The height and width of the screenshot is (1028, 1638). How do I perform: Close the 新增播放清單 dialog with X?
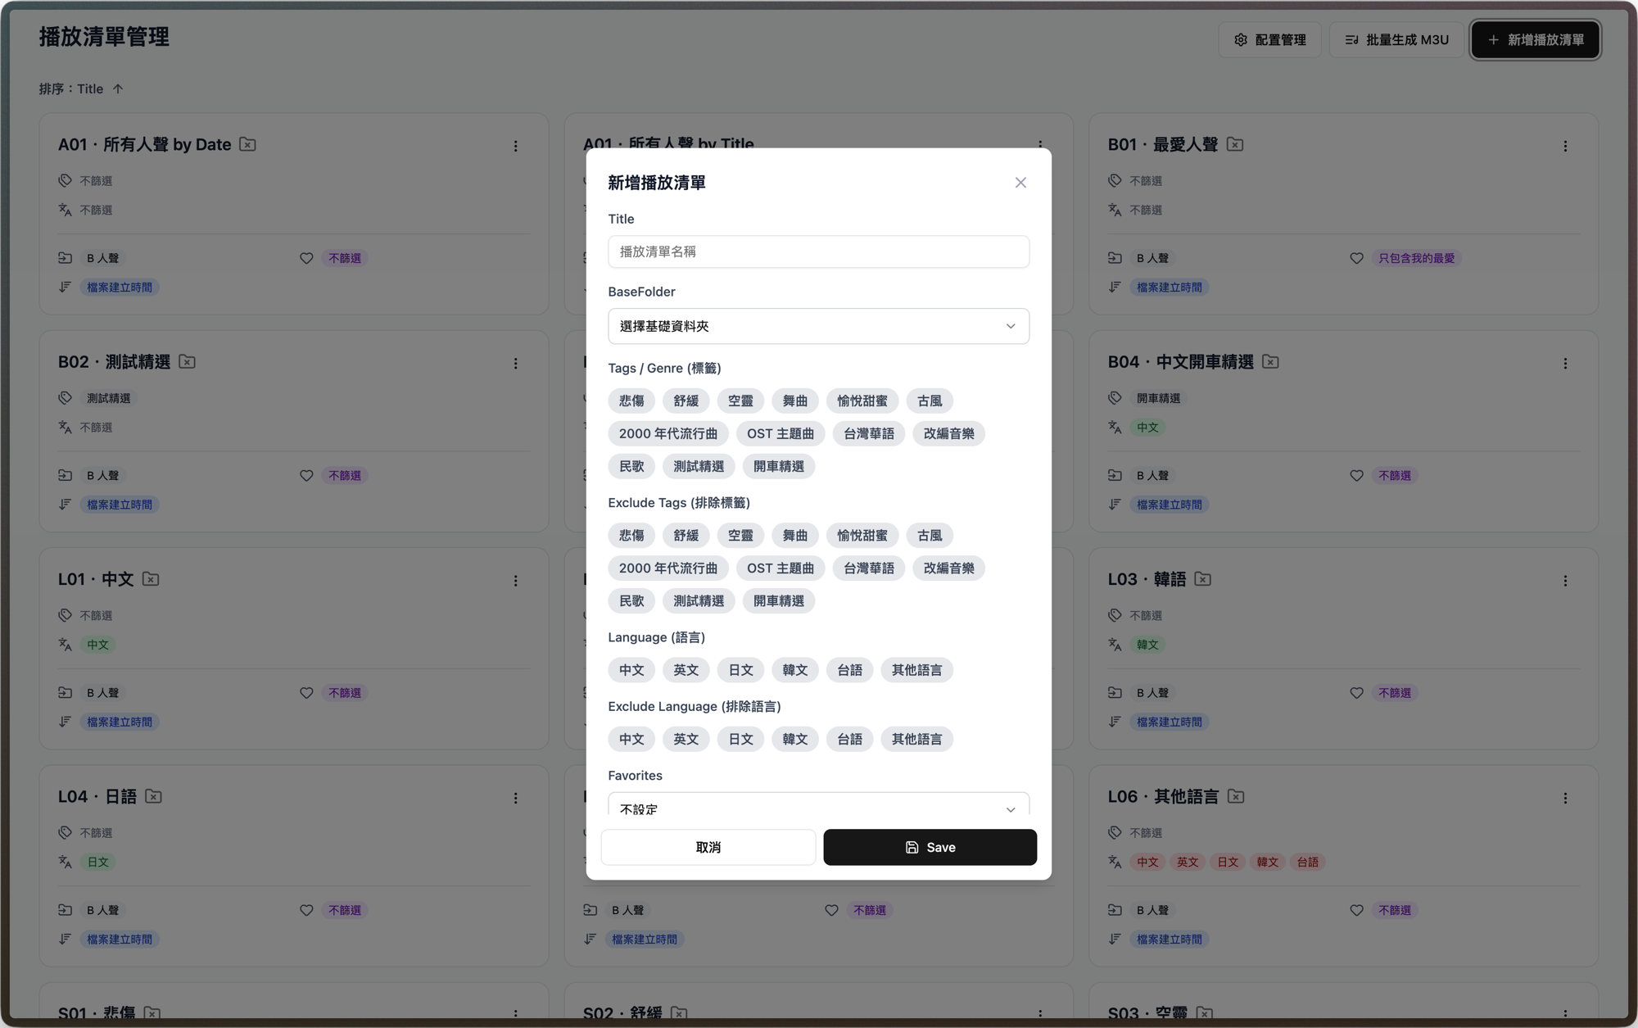pos(1020,183)
